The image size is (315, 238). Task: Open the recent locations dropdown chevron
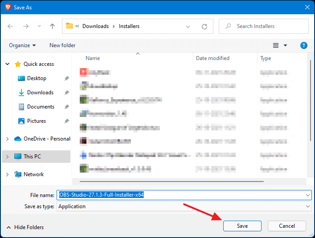39,26
